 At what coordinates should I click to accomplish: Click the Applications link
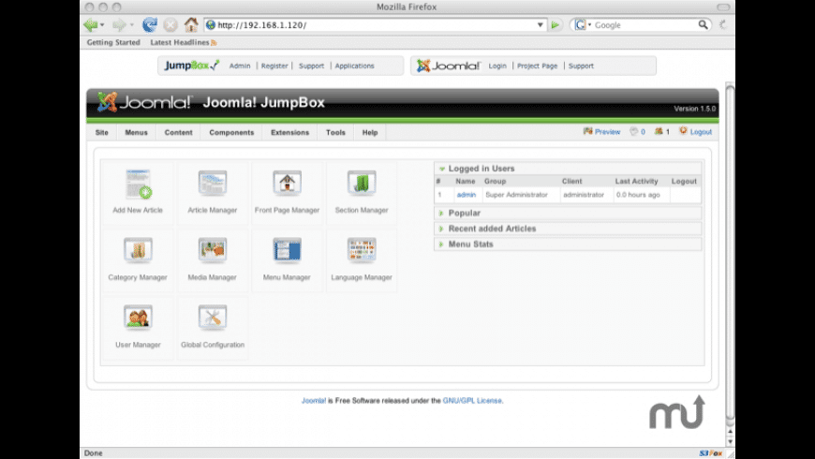pos(354,66)
